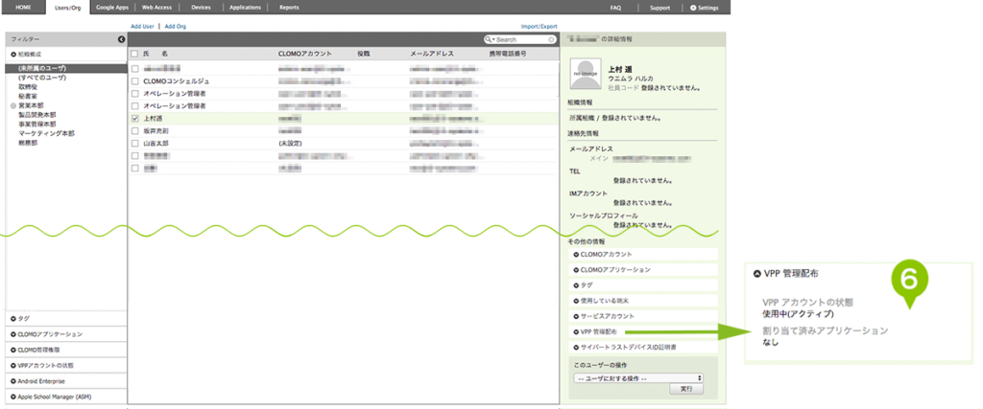Open the ユーザに対する操作 dropdown
Viewport: 983px width, 409px height.
coord(637,377)
